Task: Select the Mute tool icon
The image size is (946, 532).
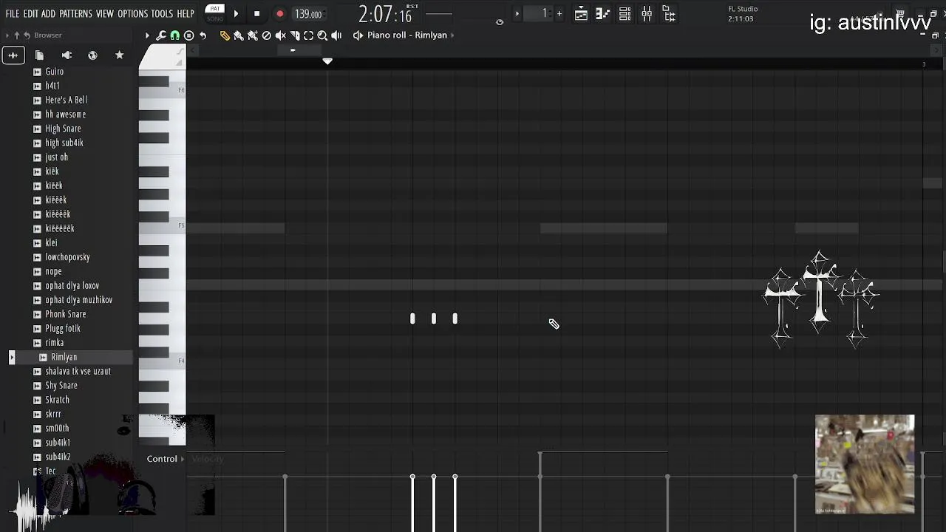Action: pos(281,35)
